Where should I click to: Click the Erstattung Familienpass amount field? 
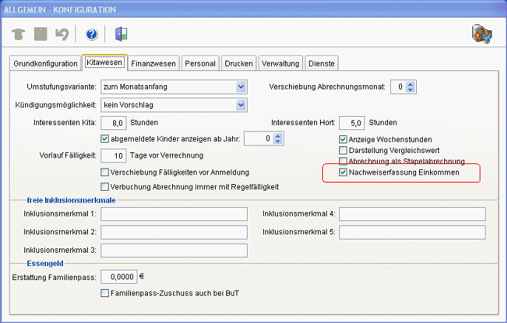pos(119,276)
